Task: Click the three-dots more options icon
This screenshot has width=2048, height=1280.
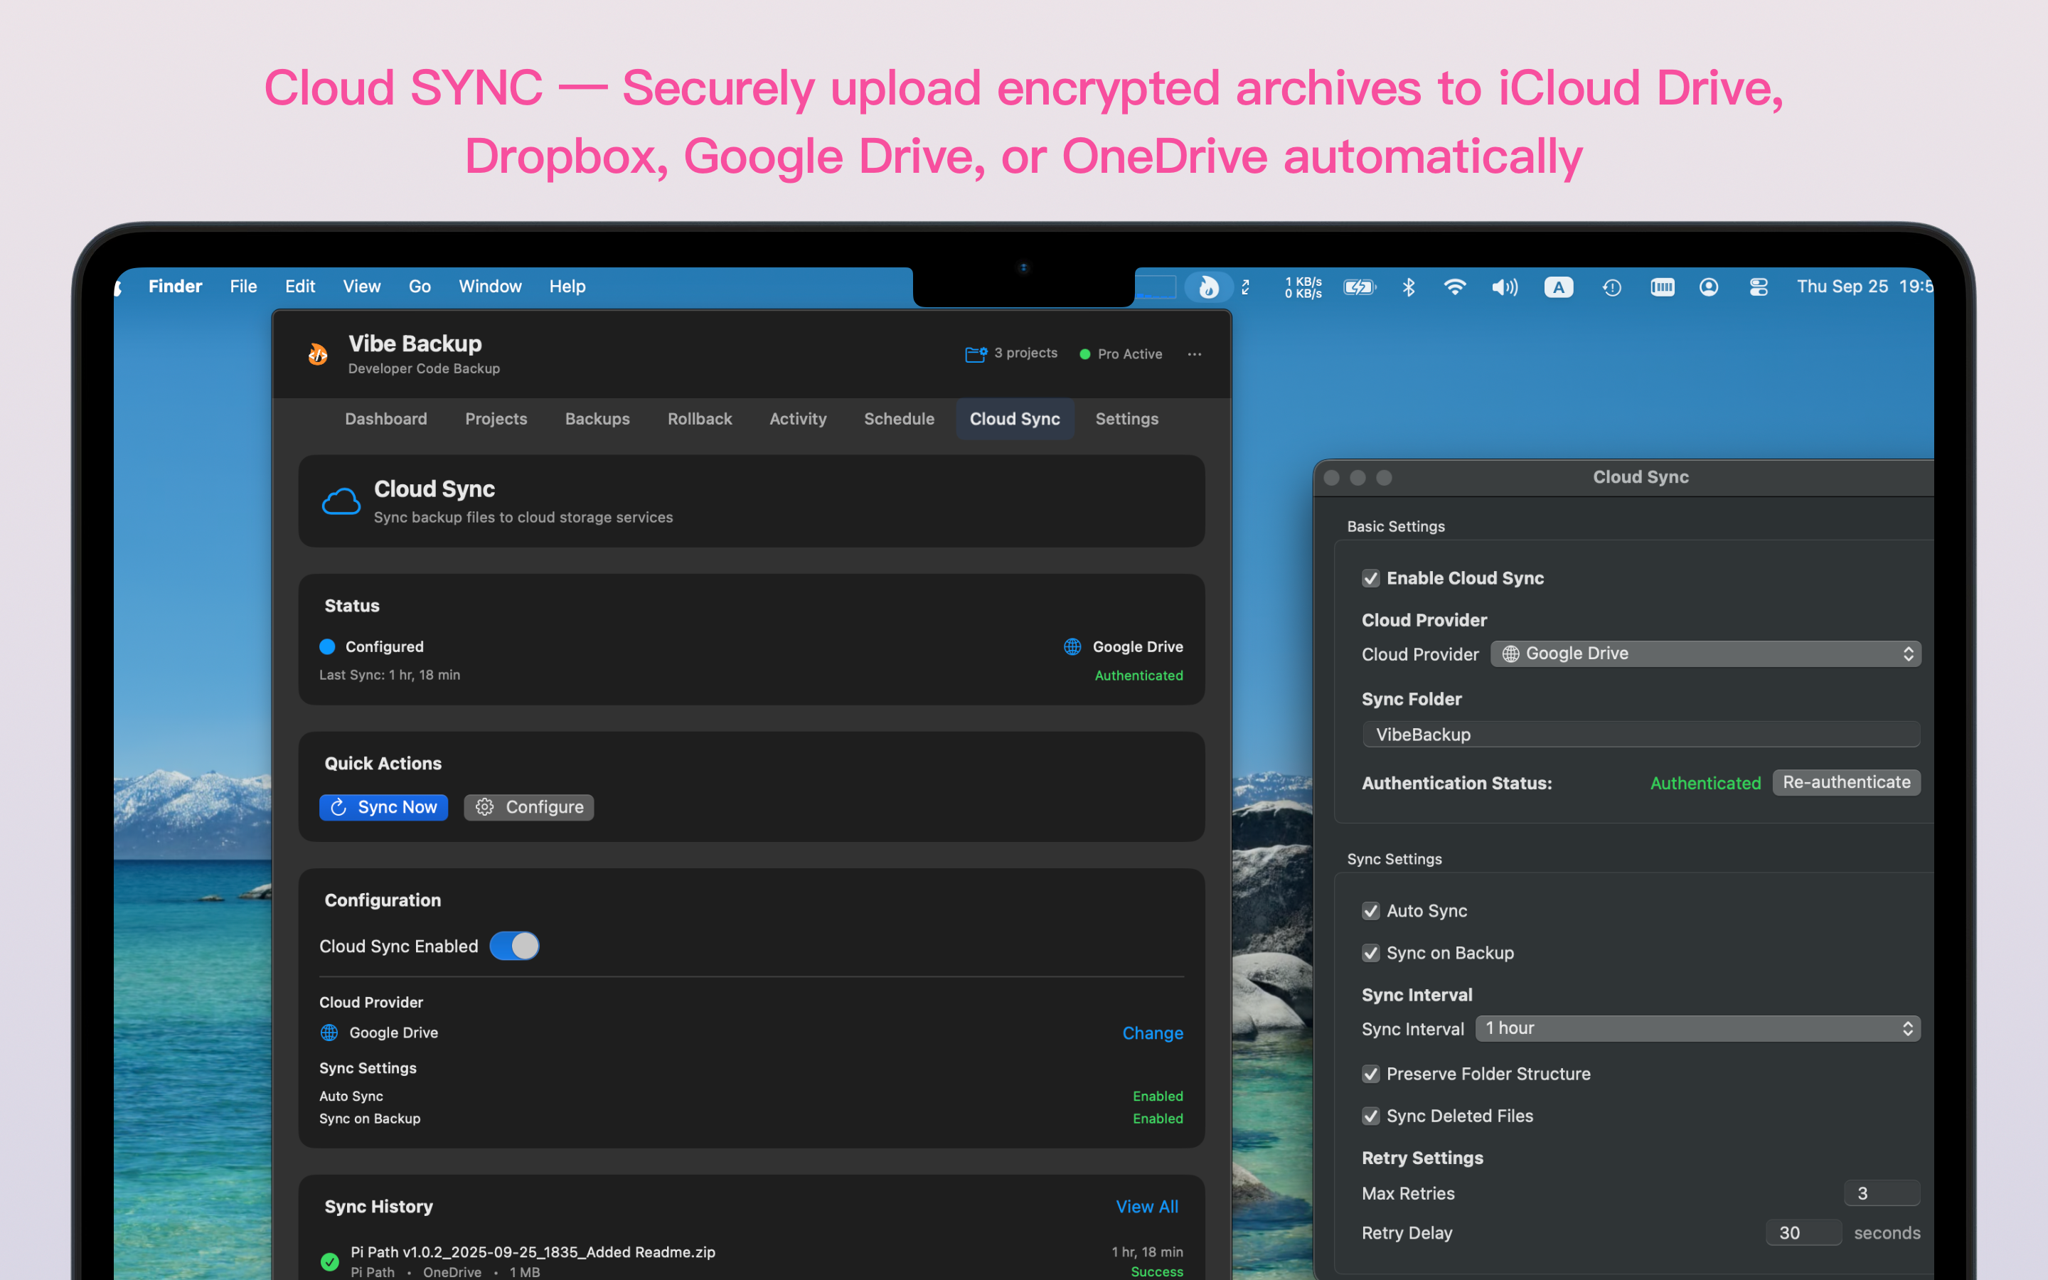Action: click(x=1194, y=354)
